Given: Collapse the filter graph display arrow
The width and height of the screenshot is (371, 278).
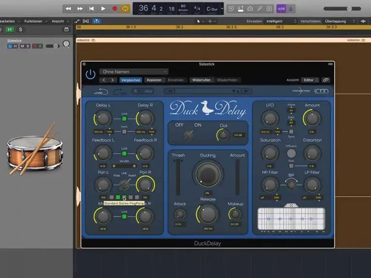Looking at the screenshot, I should tap(291, 206).
